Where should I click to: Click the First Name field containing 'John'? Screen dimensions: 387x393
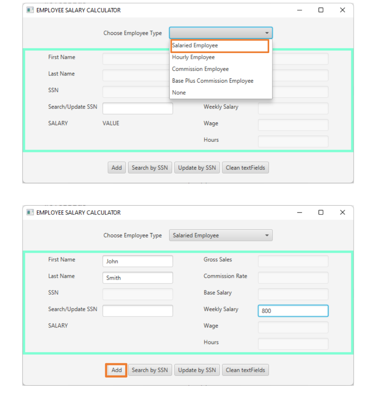pos(137,261)
